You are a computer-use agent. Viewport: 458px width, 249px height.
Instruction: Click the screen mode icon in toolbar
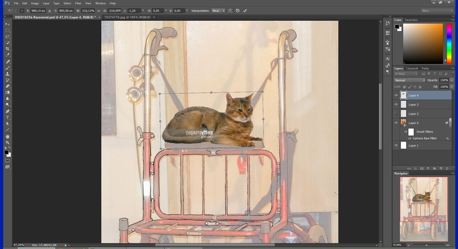(x=8, y=167)
